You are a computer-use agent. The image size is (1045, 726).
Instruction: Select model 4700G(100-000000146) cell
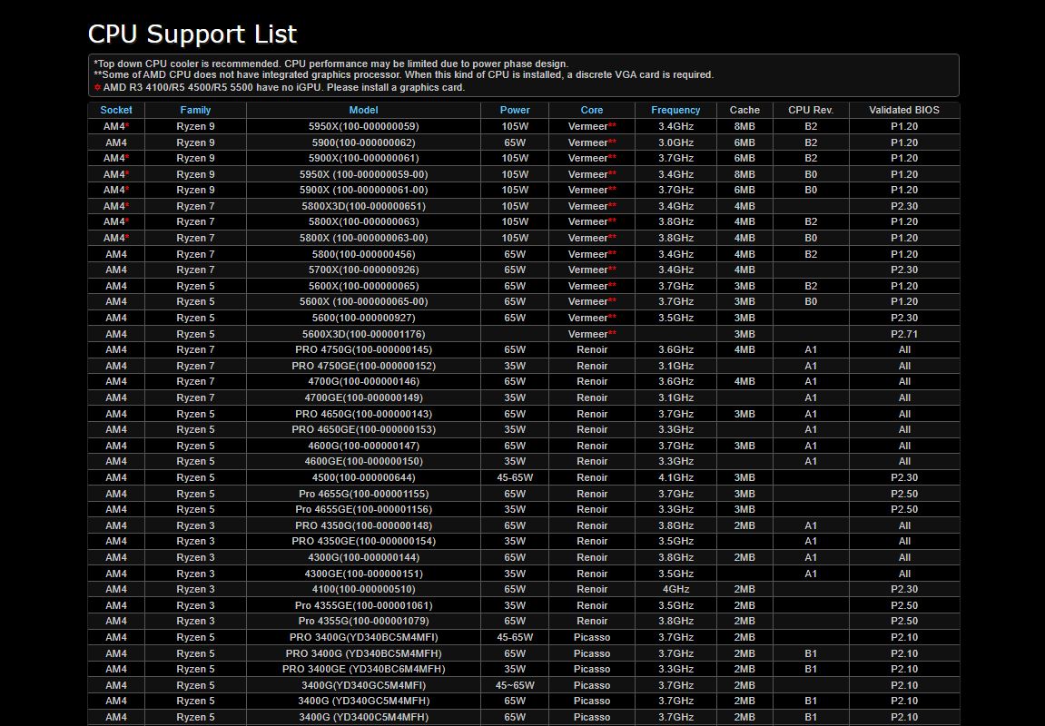coord(363,382)
